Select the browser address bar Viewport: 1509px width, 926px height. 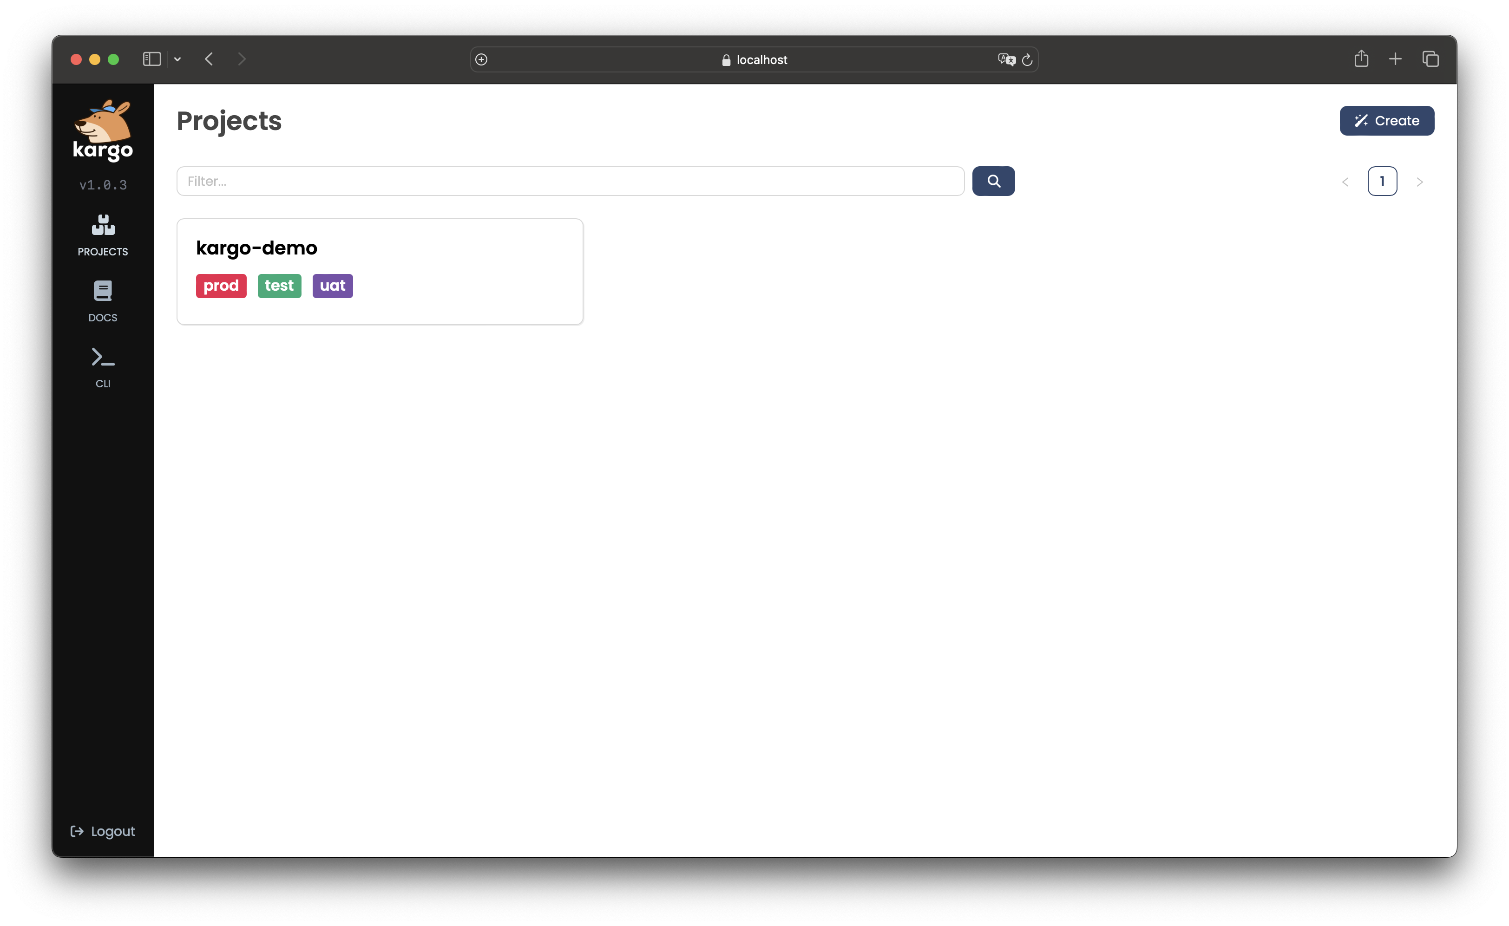coord(754,59)
